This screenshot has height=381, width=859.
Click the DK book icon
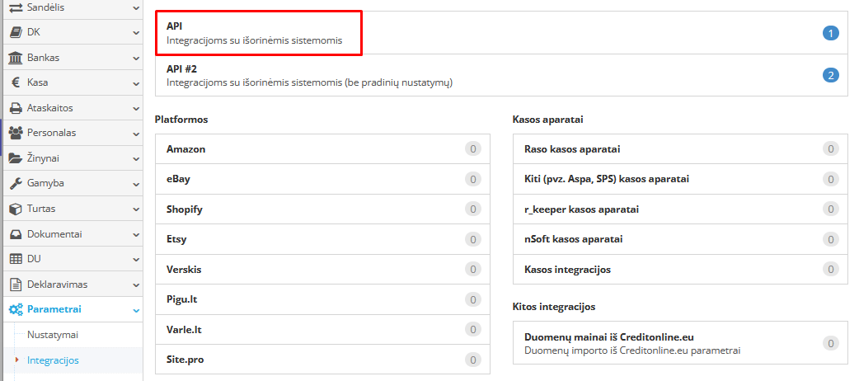[x=15, y=32]
